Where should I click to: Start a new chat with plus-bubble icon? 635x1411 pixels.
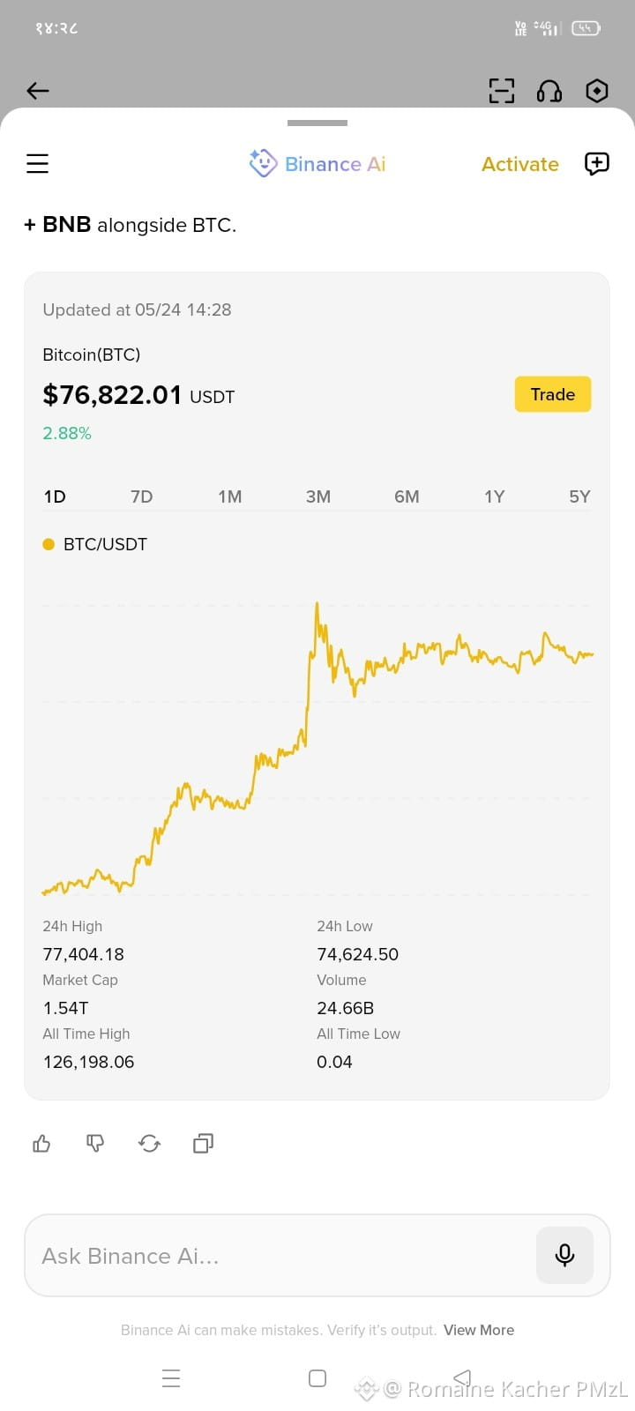(597, 163)
